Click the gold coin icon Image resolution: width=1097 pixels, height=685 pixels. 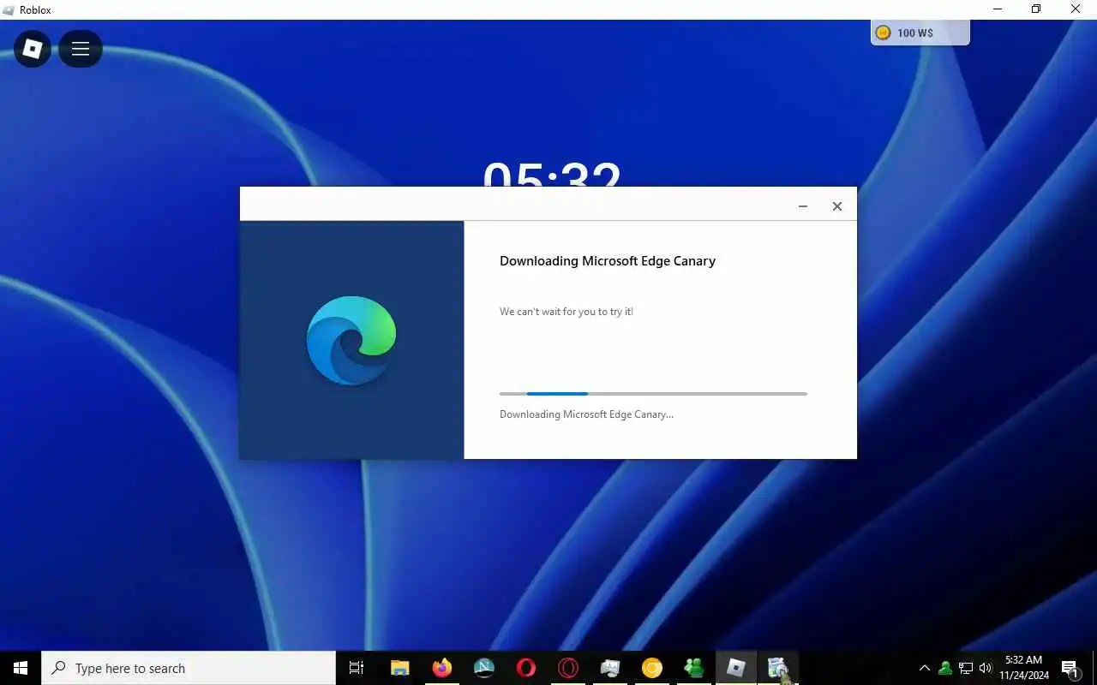(883, 33)
